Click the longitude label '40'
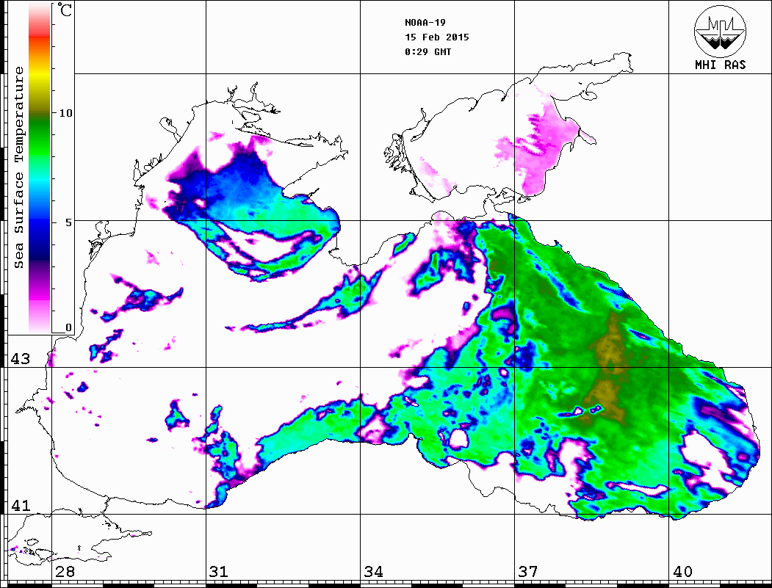Image resolution: width=772 pixels, height=588 pixels. (x=682, y=572)
